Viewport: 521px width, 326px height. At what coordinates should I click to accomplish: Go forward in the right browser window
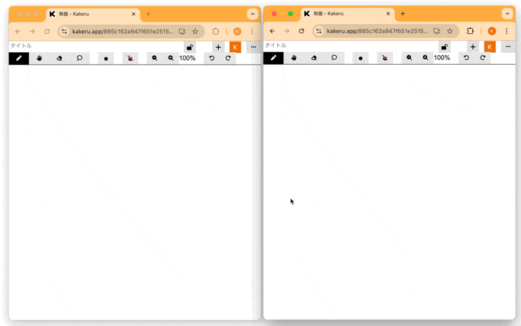click(287, 31)
